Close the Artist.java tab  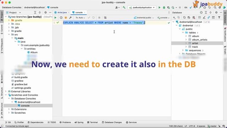click(x=68, y=12)
